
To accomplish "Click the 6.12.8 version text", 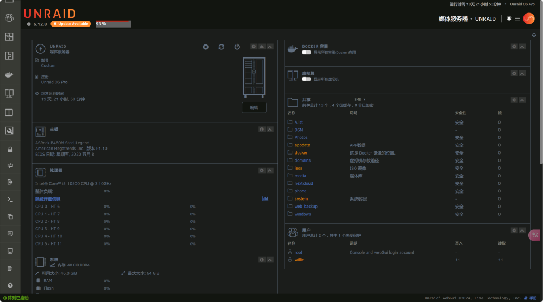I will point(40,24).
